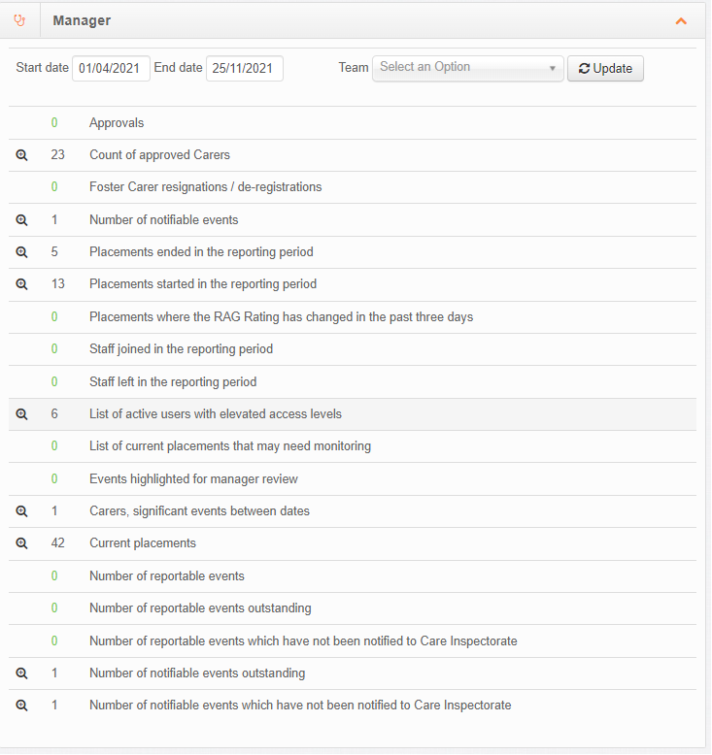This screenshot has height=755, width=712.
Task: Open details for Placements ended in the reporting period
Action: pos(21,251)
